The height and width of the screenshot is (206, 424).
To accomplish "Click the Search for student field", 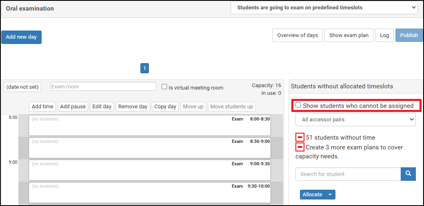I will 348,174.
